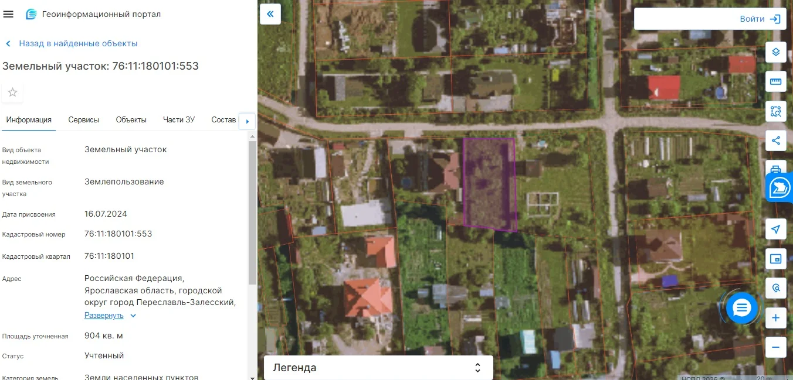793x380 pixels.
Task: Switch to the Сервисы tab
Action: click(x=84, y=119)
